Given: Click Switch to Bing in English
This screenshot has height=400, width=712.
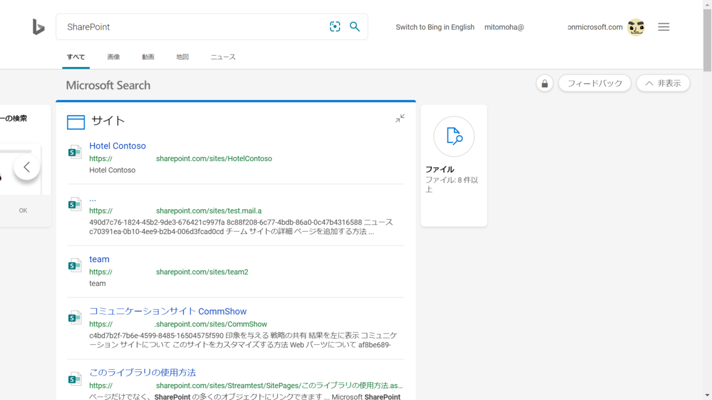Looking at the screenshot, I should pyautogui.click(x=435, y=27).
